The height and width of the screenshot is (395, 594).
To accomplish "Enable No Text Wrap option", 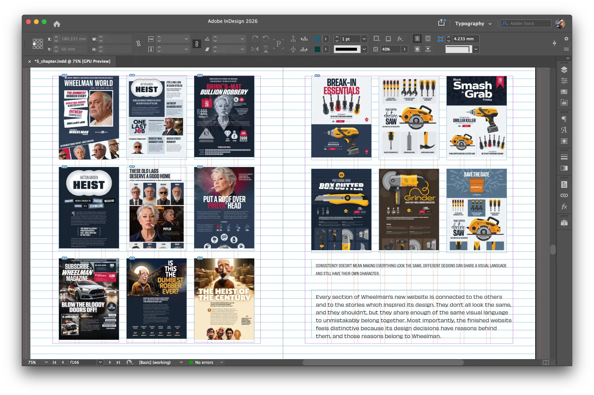I will (417, 39).
